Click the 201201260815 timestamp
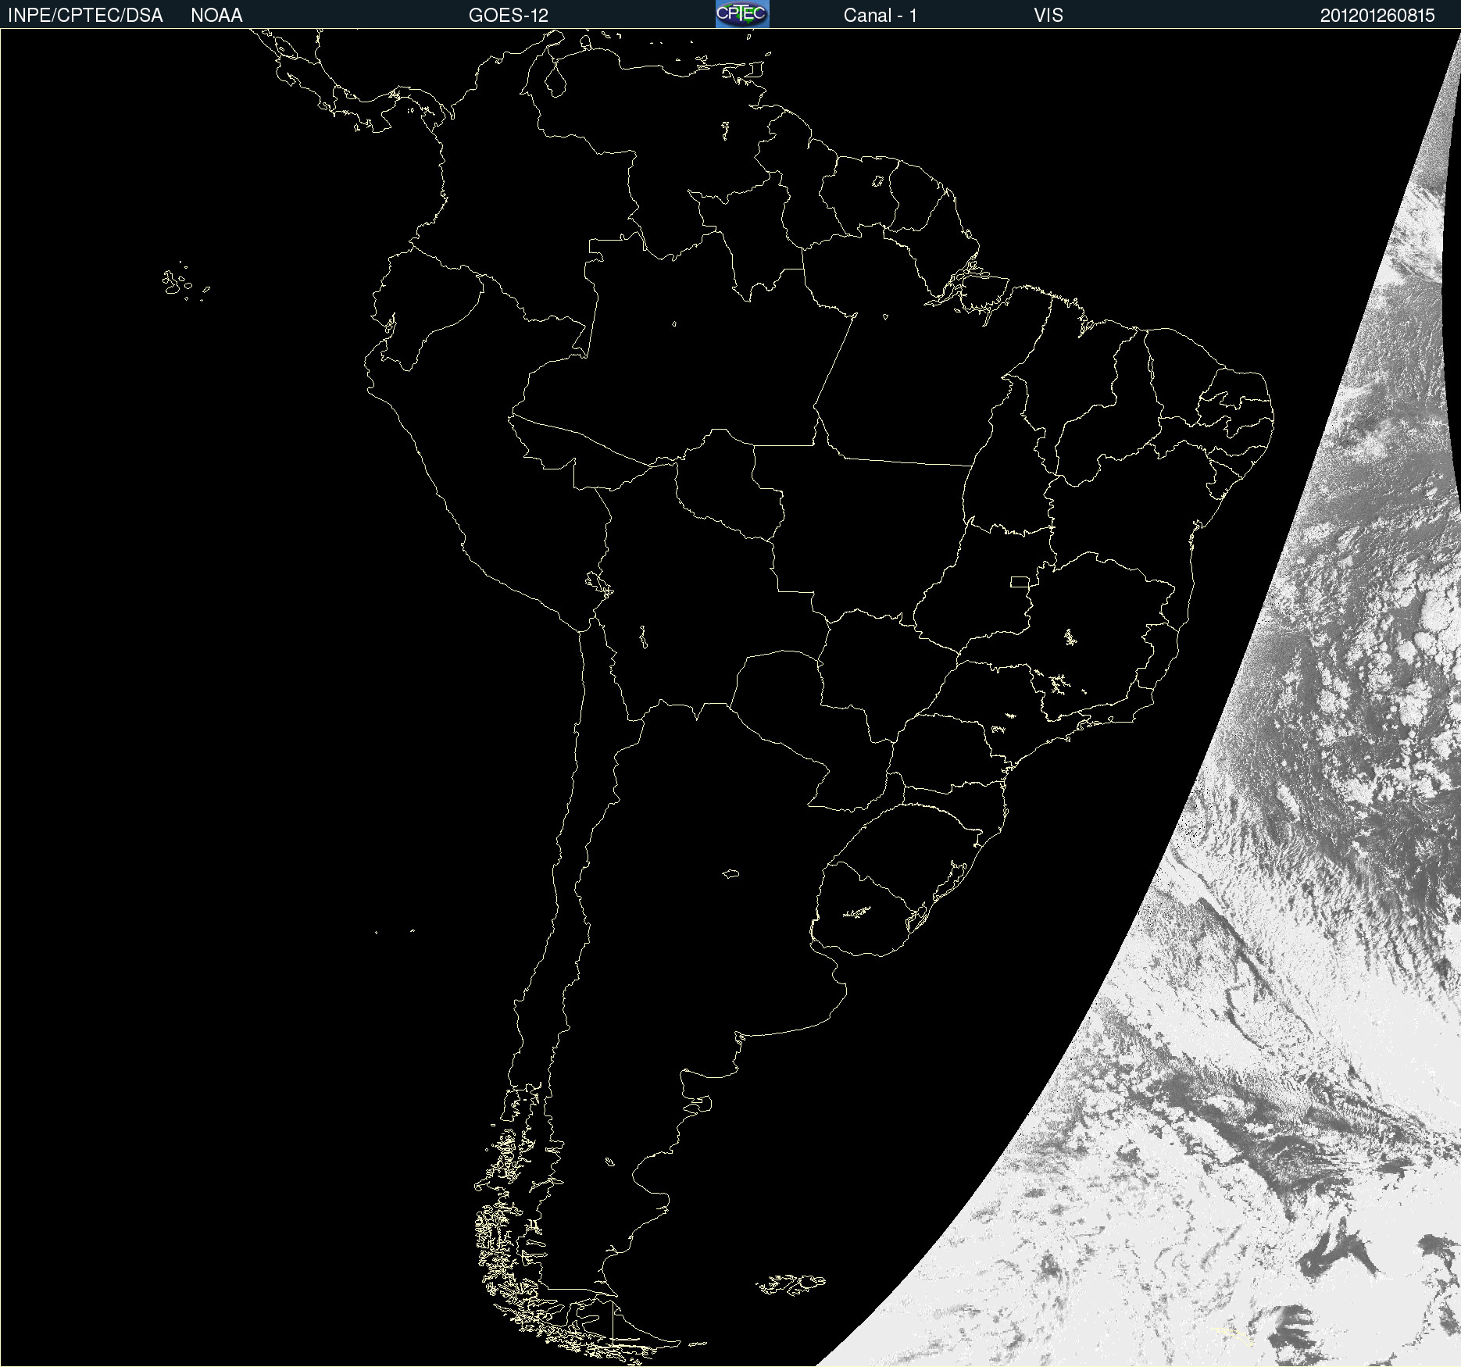 pyautogui.click(x=1377, y=16)
